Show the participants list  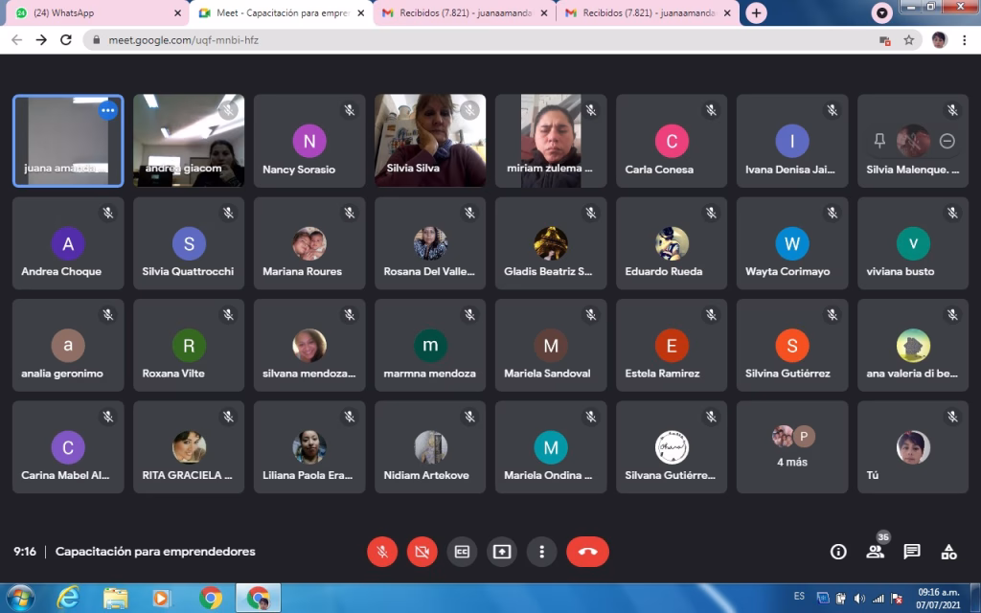click(x=875, y=552)
